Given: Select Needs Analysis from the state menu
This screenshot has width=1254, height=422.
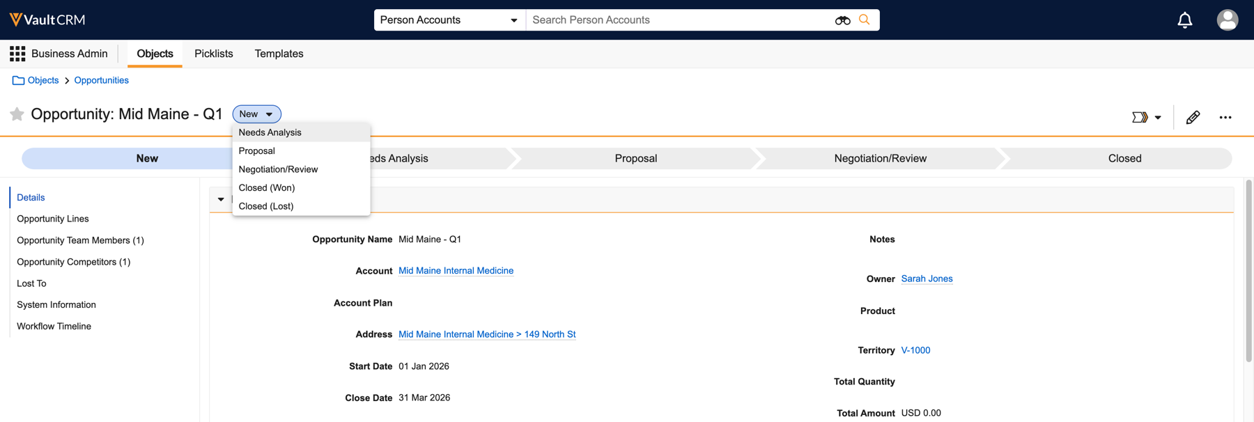Looking at the screenshot, I should (270, 132).
